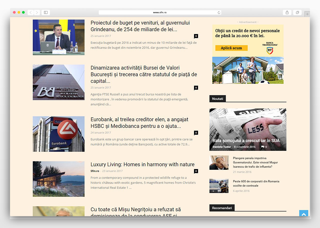320x228 pixels.
Task: Toggle the Safari sidebar button
Action: tap(46, 12)
